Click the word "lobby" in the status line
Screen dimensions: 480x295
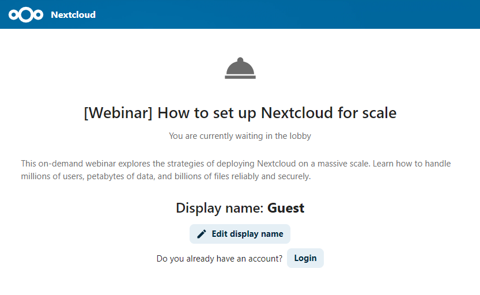300,136
